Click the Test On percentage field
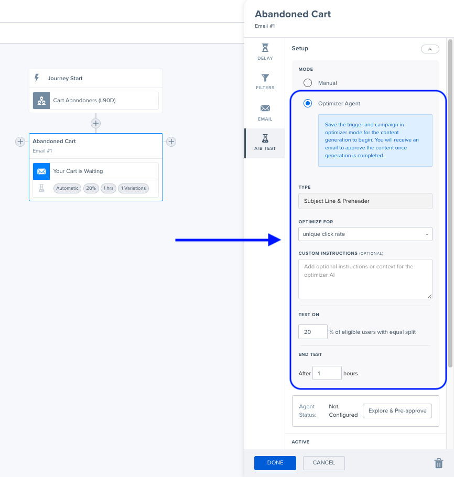 pos(312,332)
